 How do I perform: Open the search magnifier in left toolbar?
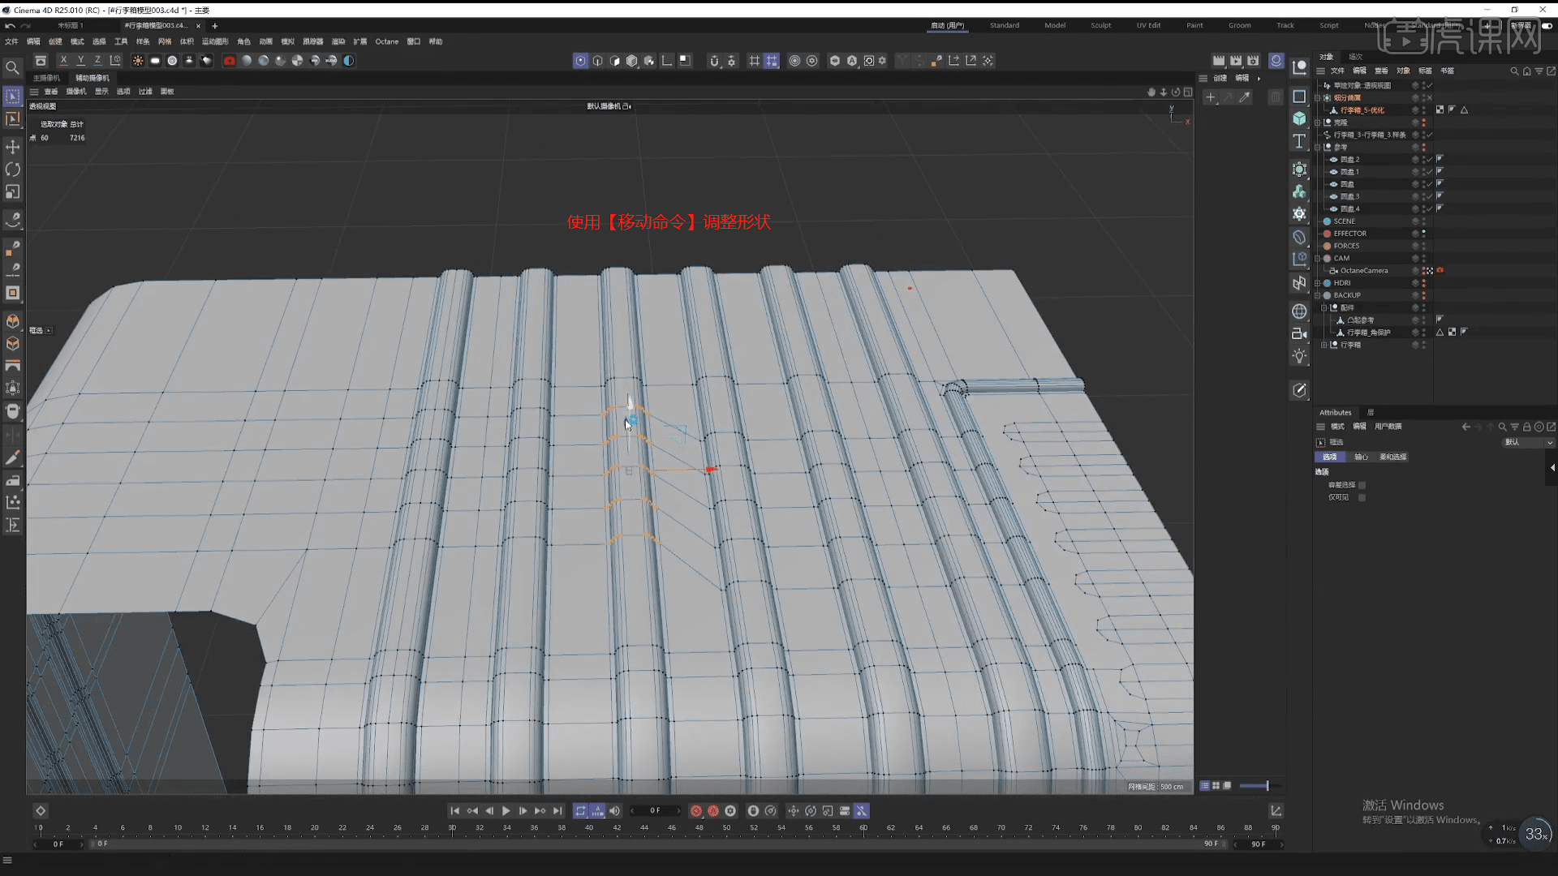click(x=13, y=67)
